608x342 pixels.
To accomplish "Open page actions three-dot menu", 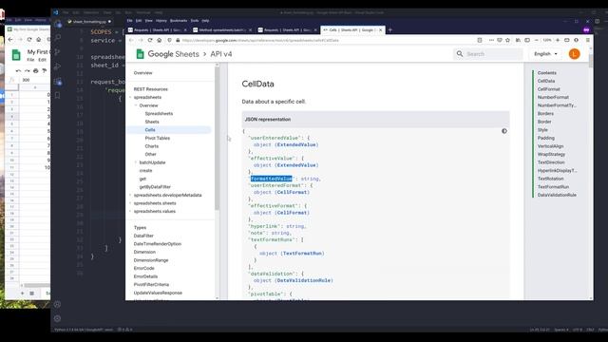I will pos(491,40).
